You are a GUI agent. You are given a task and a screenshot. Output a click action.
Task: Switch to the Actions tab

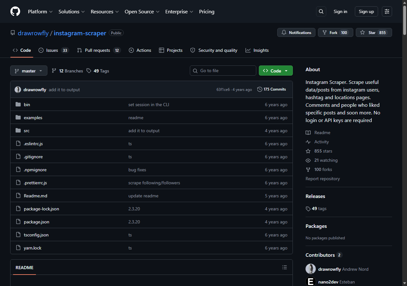tap(140, 50)
